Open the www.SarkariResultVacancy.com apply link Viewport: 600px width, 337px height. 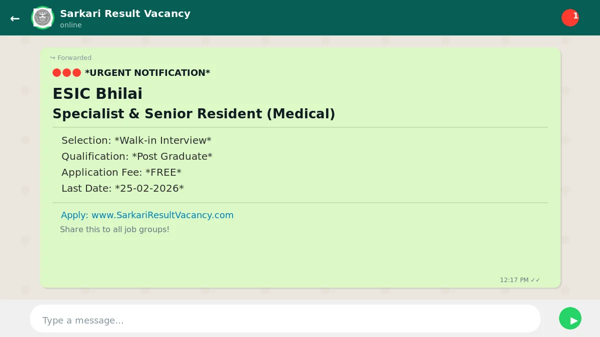point(147,215)
